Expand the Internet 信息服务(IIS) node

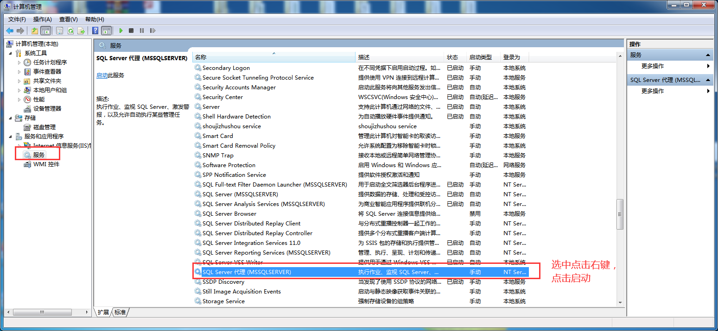[x=19, y=145]
